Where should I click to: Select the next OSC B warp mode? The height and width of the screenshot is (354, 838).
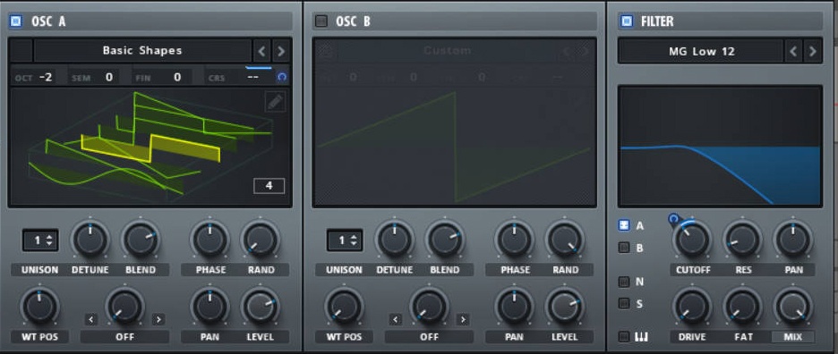(x=463, y=319)
